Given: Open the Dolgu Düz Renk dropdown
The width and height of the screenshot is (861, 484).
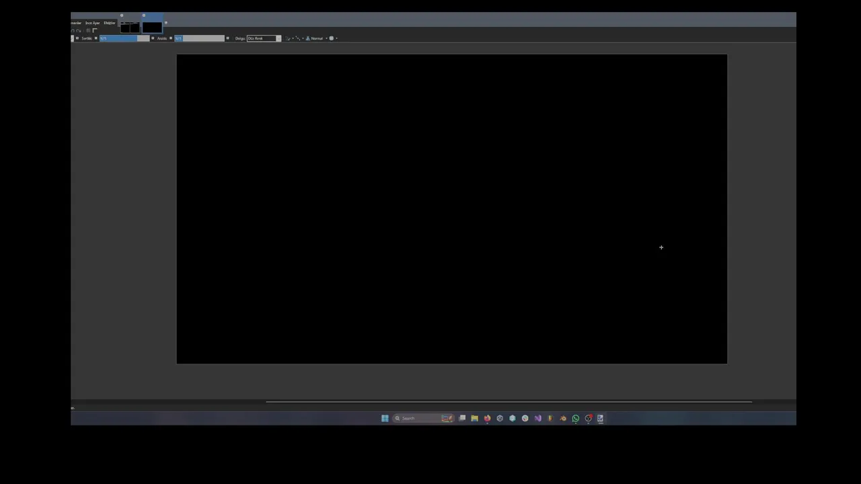Looking at the screenshot, I should click(x=264, y=38).
